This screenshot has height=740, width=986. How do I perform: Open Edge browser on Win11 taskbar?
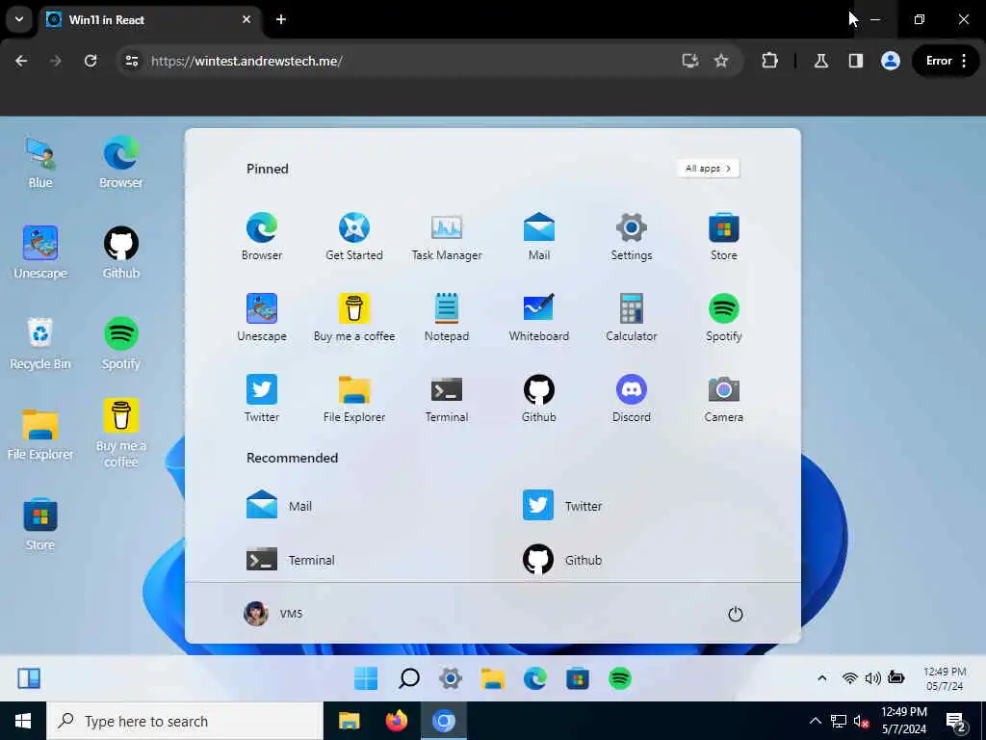(535, 678)
